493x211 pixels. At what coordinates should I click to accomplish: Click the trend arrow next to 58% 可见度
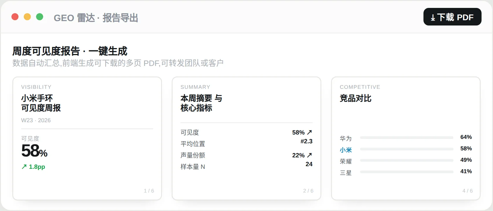[x=309, y=132]
